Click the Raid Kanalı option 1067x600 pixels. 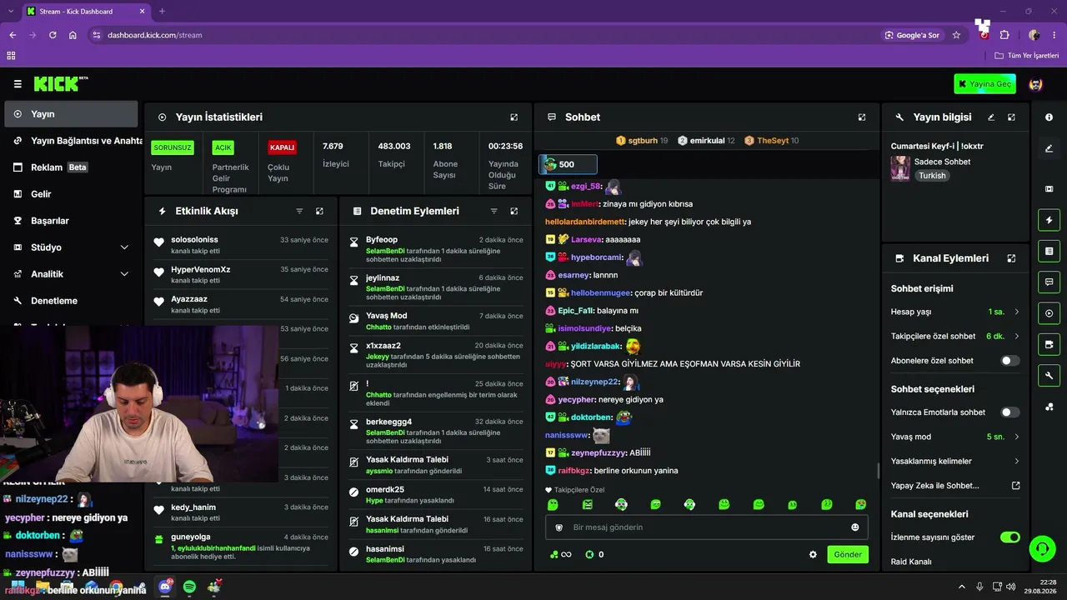[x=911, y=562]
